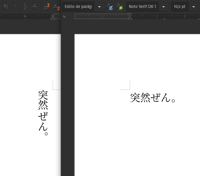Update the selected paragraph style icon
200x176 pixels.
click(110, 7)
